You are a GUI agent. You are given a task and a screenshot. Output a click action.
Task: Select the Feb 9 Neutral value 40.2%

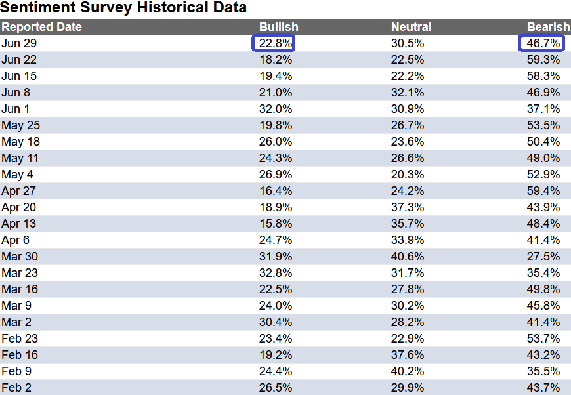point(408,371)
